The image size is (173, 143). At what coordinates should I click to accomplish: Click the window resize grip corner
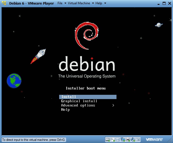coord(170,140)
